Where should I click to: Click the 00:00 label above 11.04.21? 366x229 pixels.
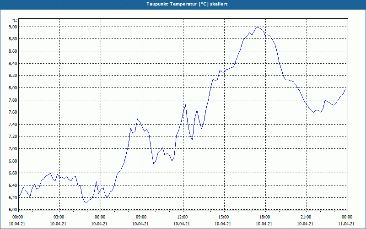[347, 217]
